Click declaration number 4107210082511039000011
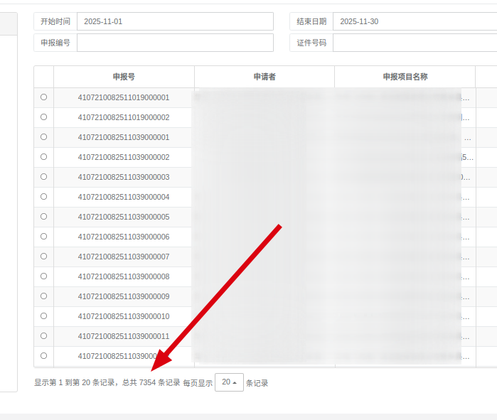The height and width of the screenshot is (420, 497). coord(124,336)
